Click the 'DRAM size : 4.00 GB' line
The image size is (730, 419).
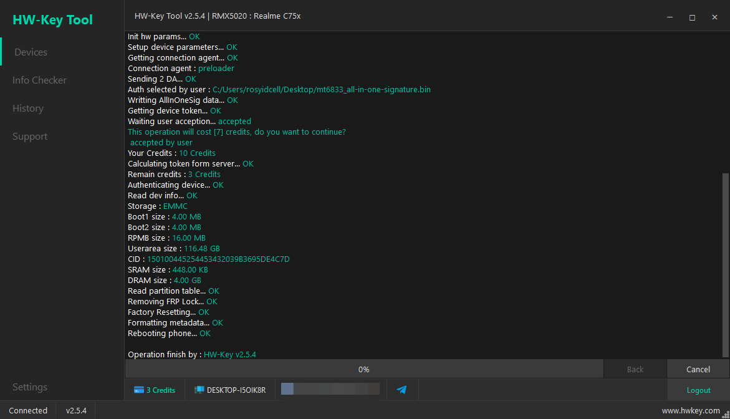pyautogui.click(x=165, y=280)
